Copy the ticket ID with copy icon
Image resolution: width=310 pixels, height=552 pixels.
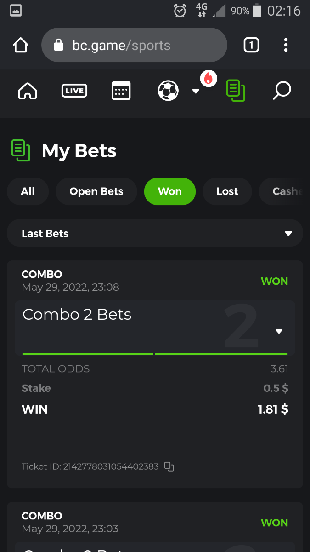pos(169,466)
